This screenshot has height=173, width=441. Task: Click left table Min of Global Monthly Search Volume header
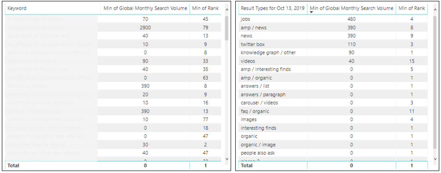[x=145, y=8]
